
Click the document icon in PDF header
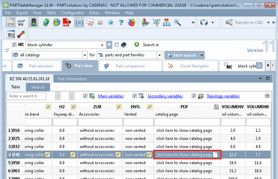pyautogui.click(x=216, y=107)
